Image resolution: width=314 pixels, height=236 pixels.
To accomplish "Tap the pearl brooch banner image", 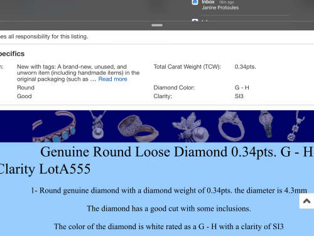I will coord(190,128).
